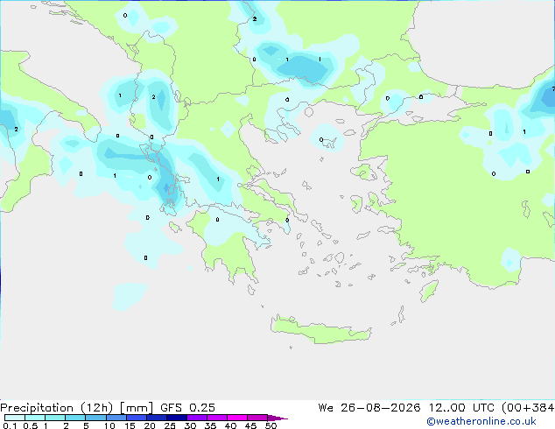Screen dimensions: 555x429
Task: Click the 30 legend scale label
Action: [190, 425]
